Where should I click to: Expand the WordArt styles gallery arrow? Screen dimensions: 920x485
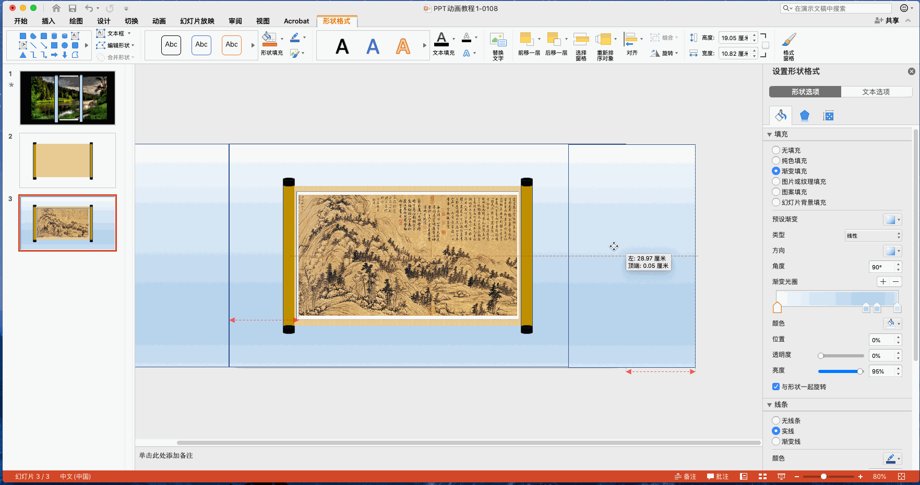tap(424, 45)
